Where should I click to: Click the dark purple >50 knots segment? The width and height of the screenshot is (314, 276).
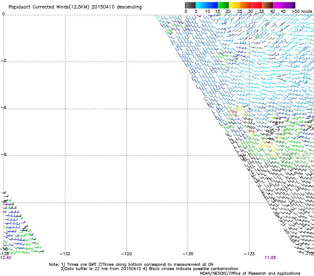coord(294,5)
